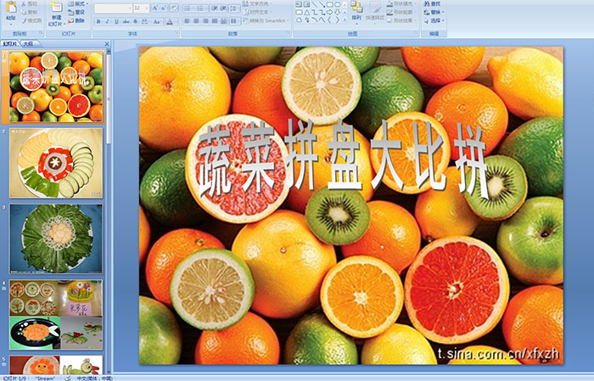
Task: Click the 中文(简体,中国) language indicator
Action: (x=94, y=378)
